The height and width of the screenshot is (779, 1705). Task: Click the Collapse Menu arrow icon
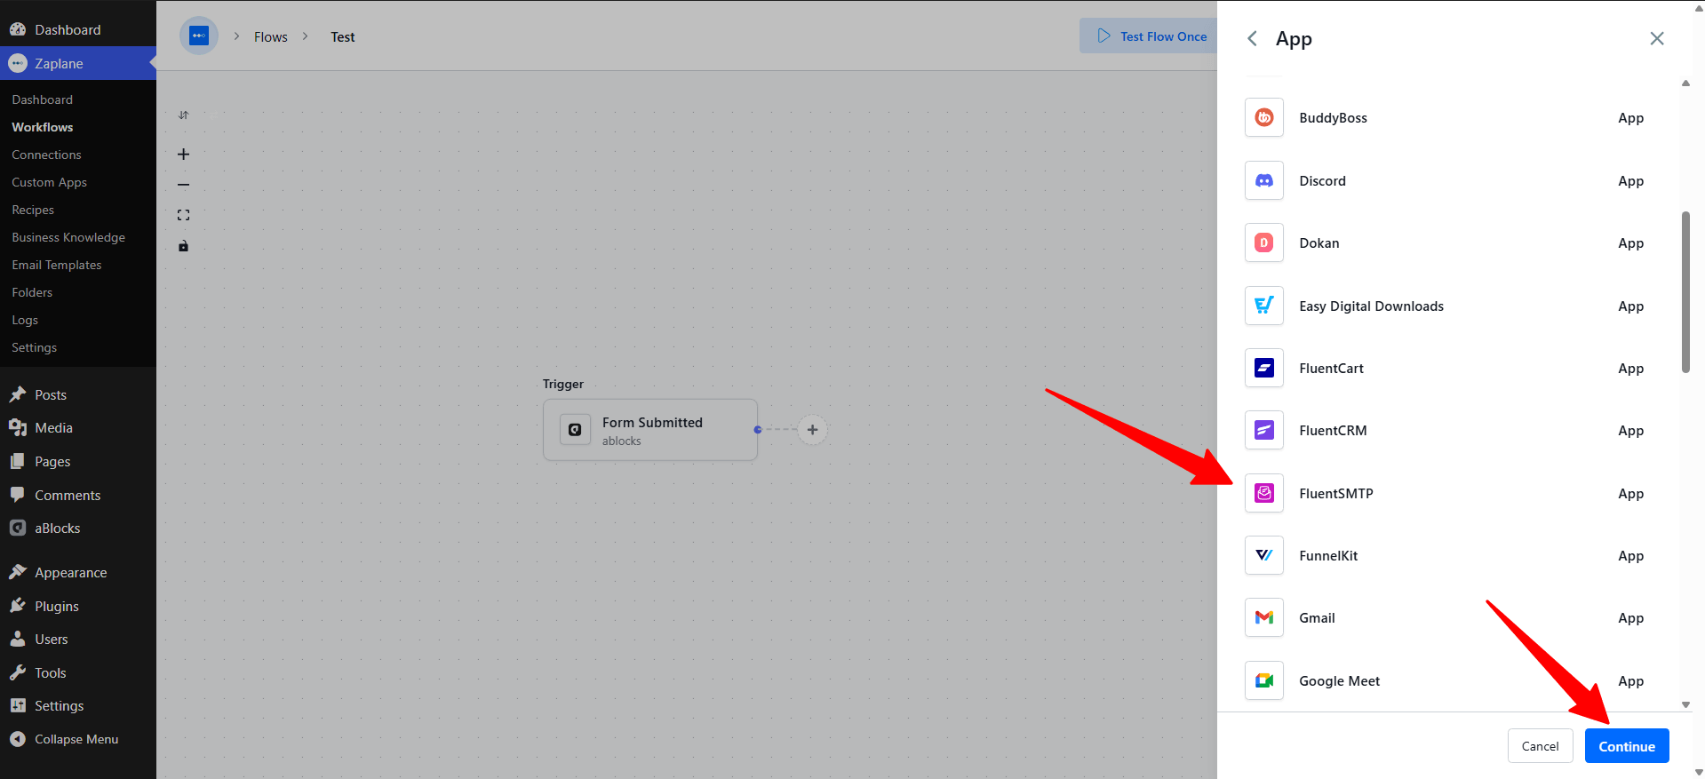click(18, 739)
